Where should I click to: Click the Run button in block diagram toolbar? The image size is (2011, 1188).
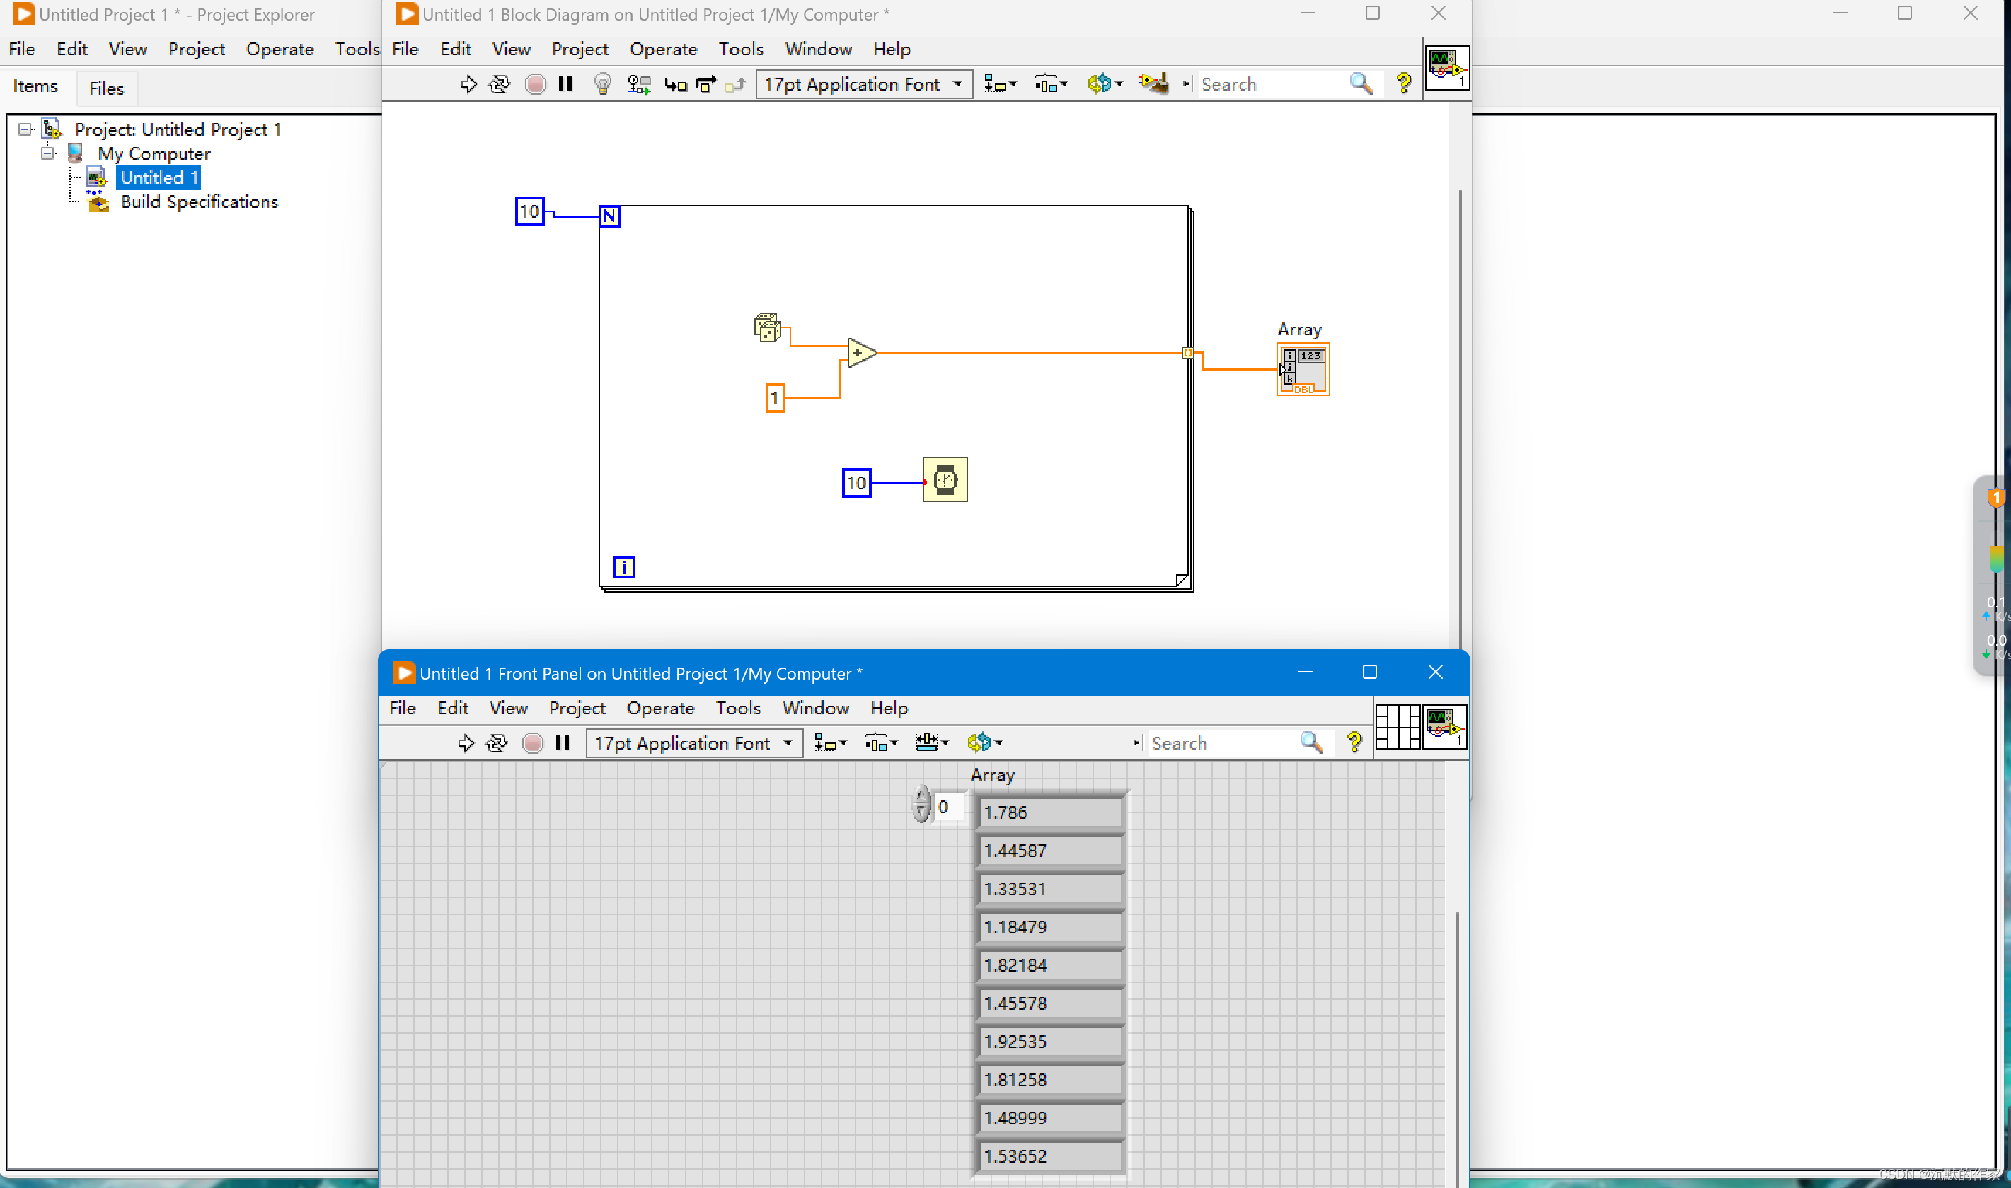point(467,83)
